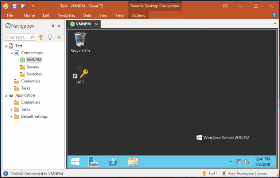Viewport: 280px width, 178px height.
Task: Click the status bar lightbulb icon
Action: [x=204, y=173]
